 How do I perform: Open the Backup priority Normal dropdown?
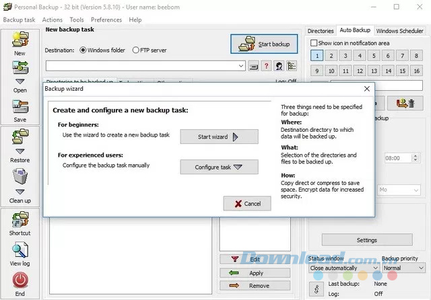coord(421,268)
